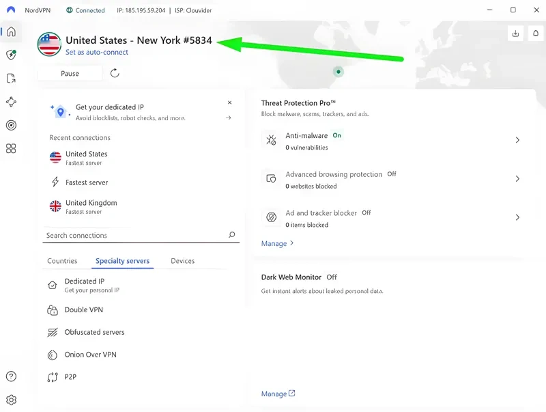Viewport: 546px width, 412px height.
Task: Expand the Anti-malware settings chevron
Action: [517, 140]
